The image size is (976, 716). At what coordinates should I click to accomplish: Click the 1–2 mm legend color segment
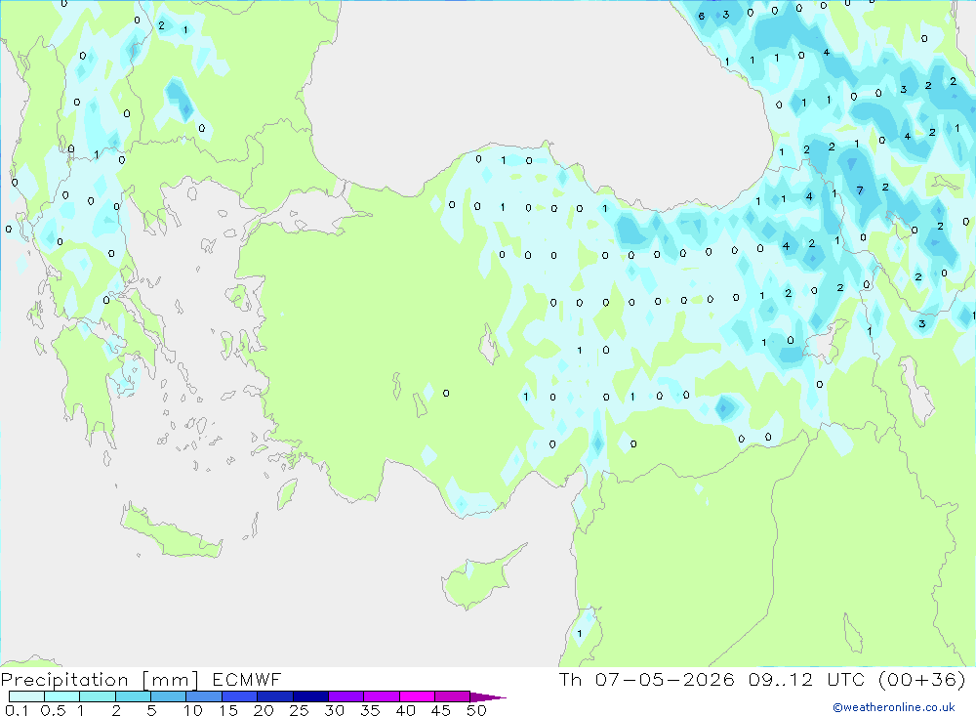click(x=98, y=696)
